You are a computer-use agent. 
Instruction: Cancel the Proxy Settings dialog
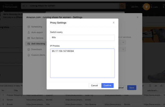94,85
